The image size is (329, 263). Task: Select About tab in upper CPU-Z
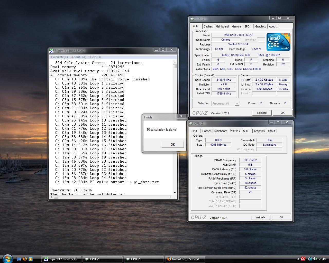(x=273, y=26)
